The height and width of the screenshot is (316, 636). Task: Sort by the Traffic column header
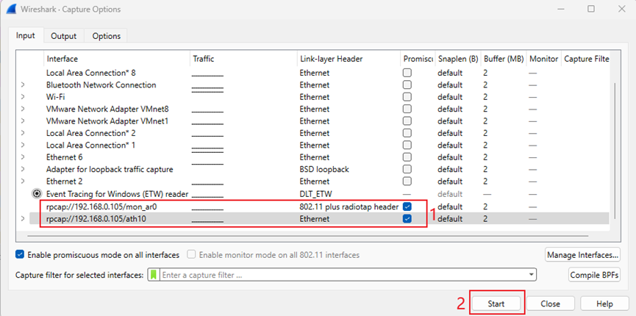tap(243, 59)
